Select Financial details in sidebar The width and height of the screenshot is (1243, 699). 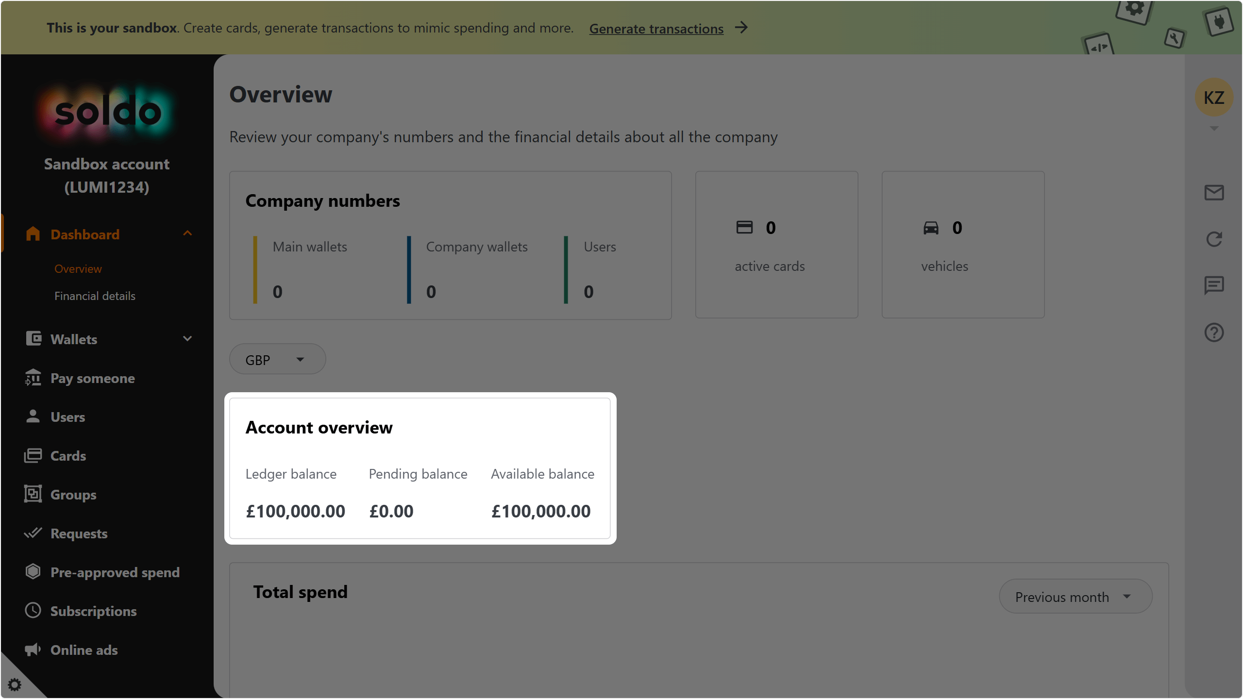[x=95, y=296]
